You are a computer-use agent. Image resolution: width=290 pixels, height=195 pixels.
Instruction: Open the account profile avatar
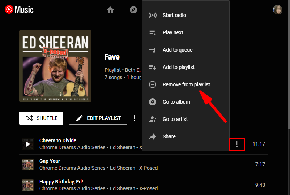pos(277,10)
